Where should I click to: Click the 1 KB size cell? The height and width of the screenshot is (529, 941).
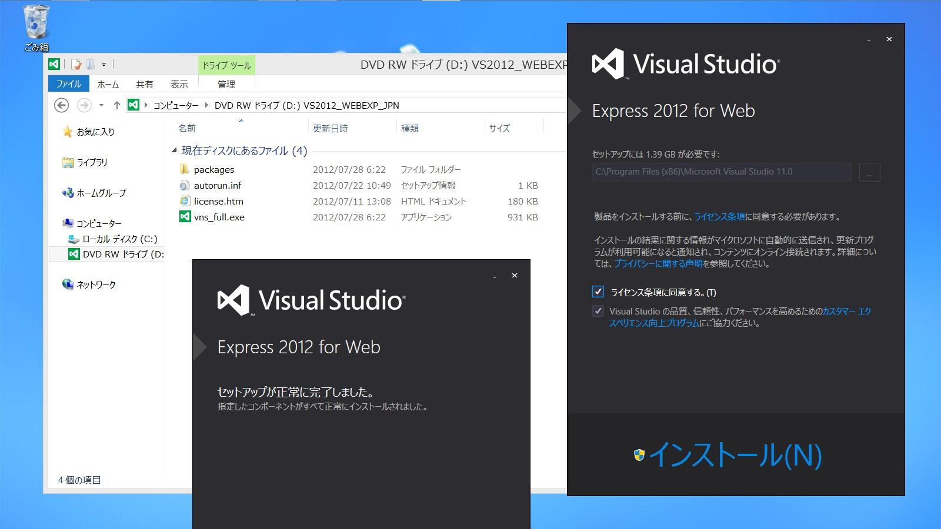pyautogui.click(x=528, y=185)
